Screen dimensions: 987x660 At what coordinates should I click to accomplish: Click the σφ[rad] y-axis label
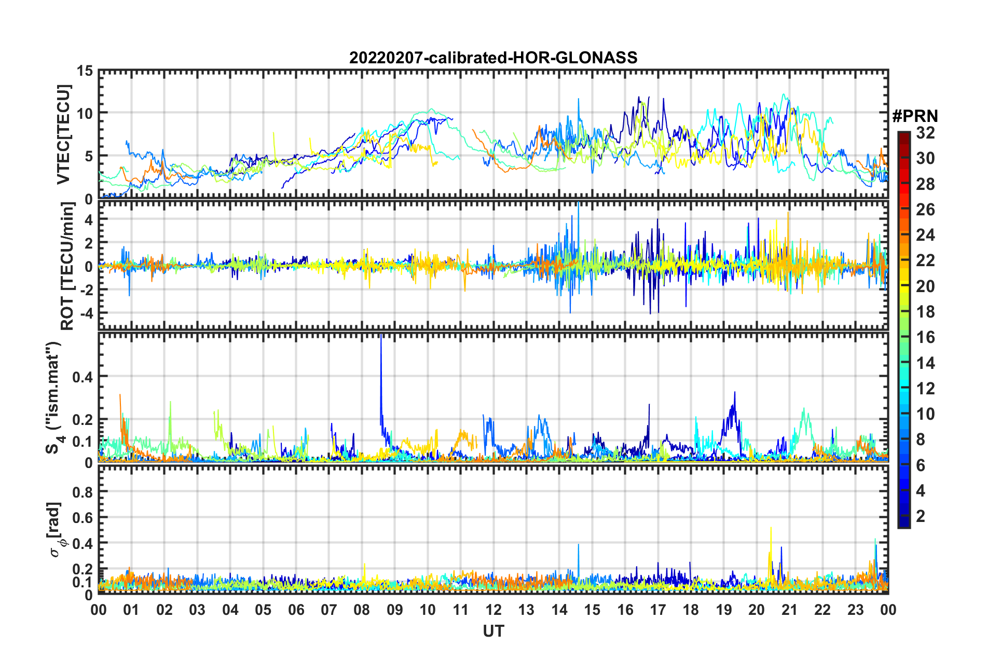tap(55, 529)
